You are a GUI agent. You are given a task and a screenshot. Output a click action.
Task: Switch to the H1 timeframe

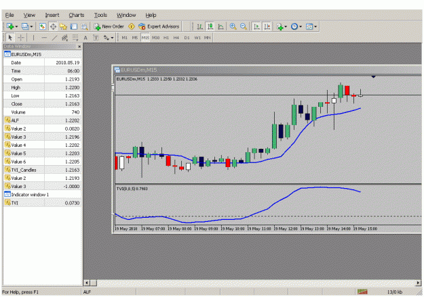pyautogui.click(x=166, y=38)
